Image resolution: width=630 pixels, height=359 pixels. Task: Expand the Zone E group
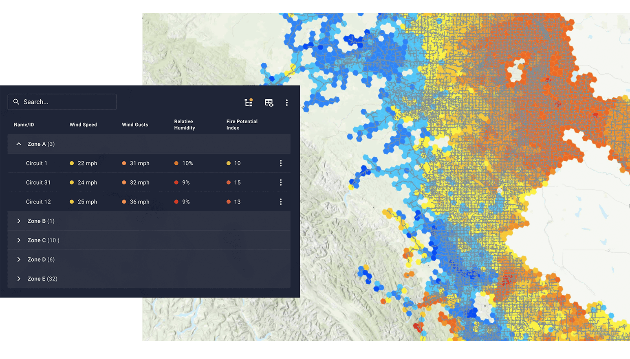[19, 279]
